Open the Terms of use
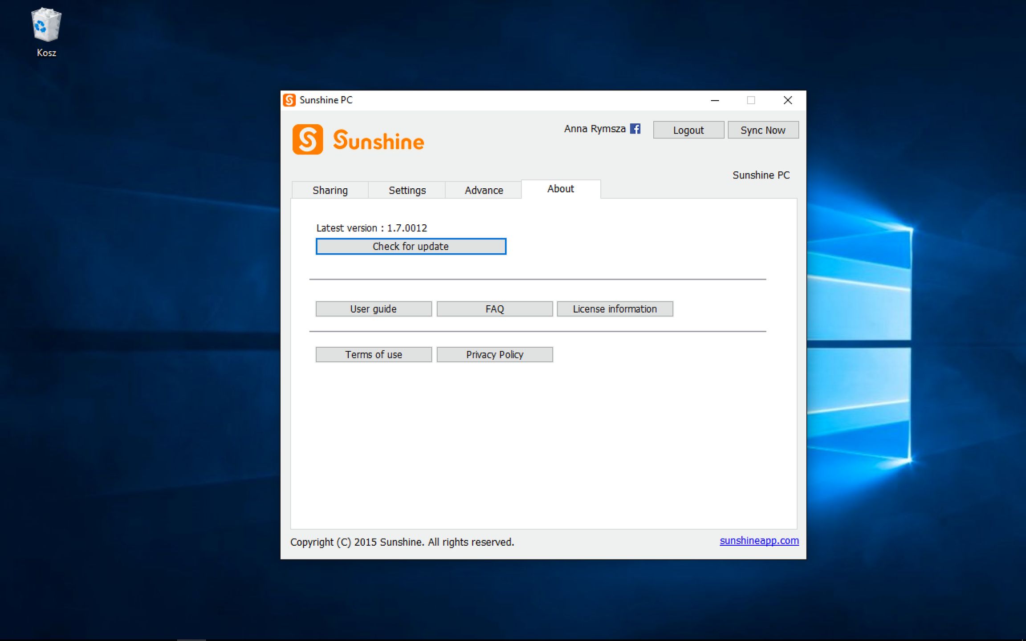This screenshot has height=641, width=1026. (x=373, y=354)
